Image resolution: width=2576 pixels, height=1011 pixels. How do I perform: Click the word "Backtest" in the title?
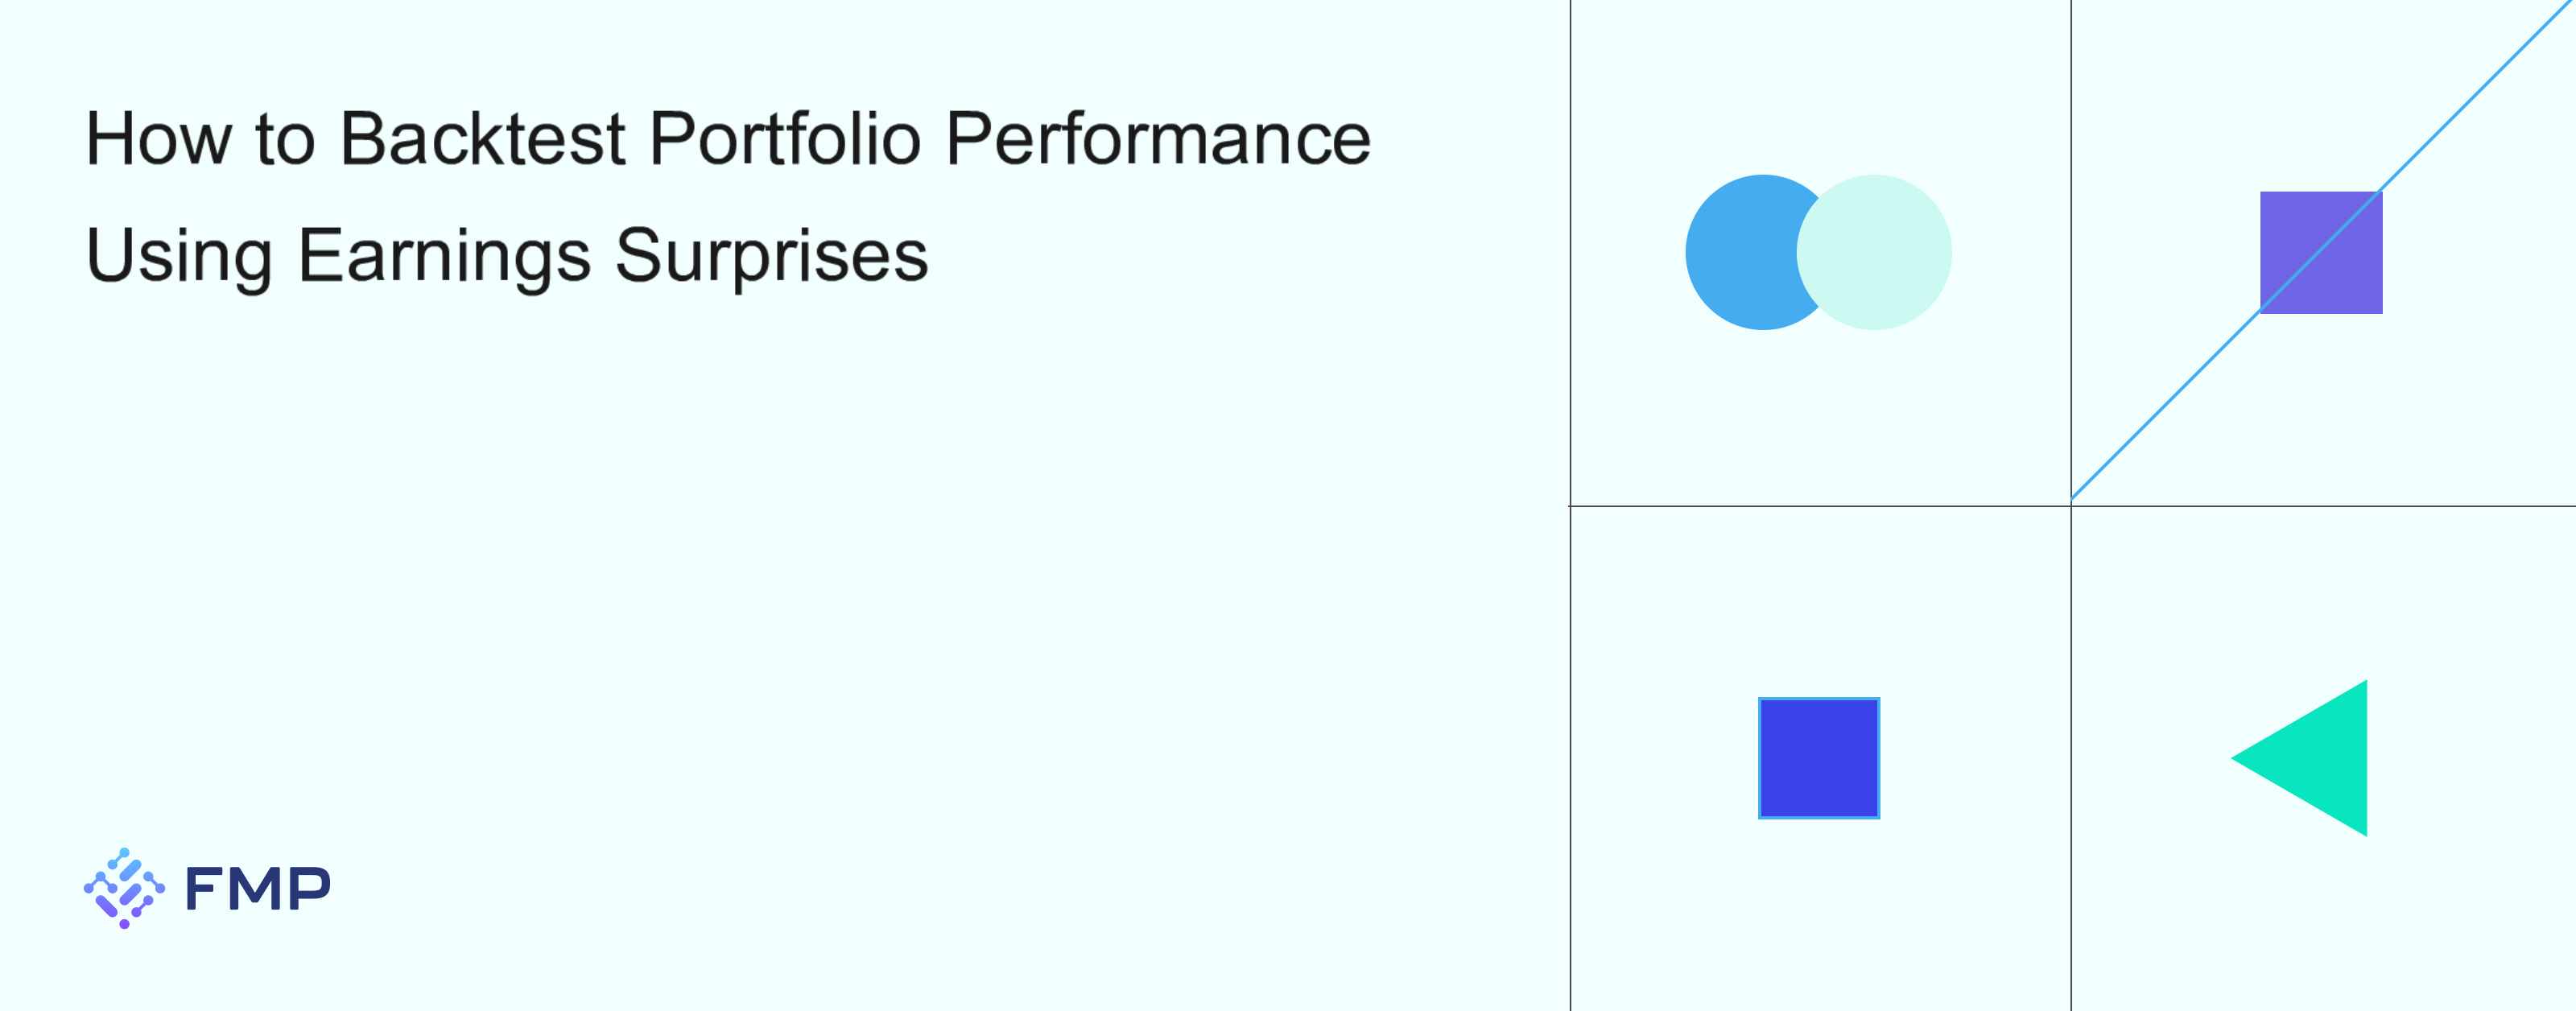483,139
